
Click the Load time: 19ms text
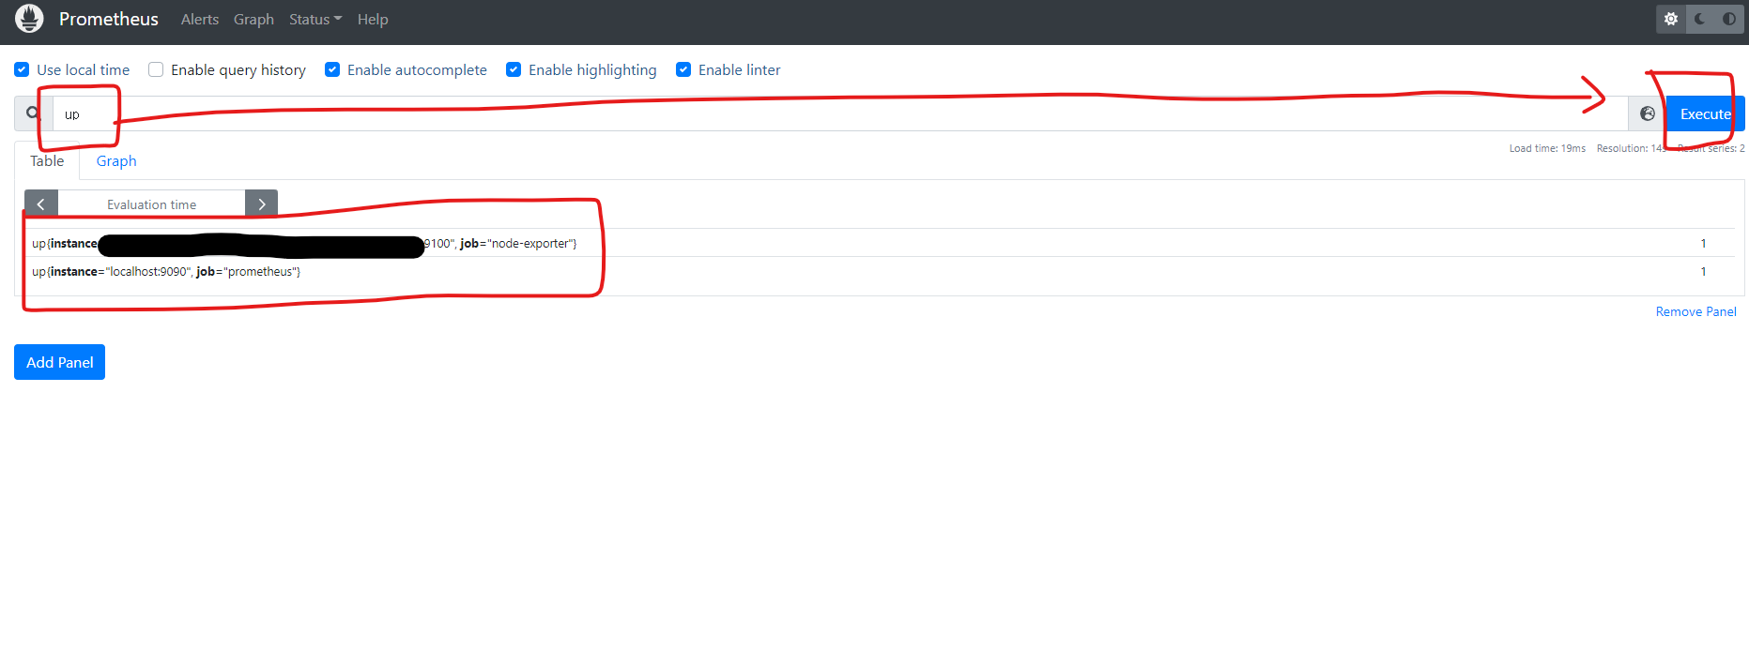(1547, 148)
